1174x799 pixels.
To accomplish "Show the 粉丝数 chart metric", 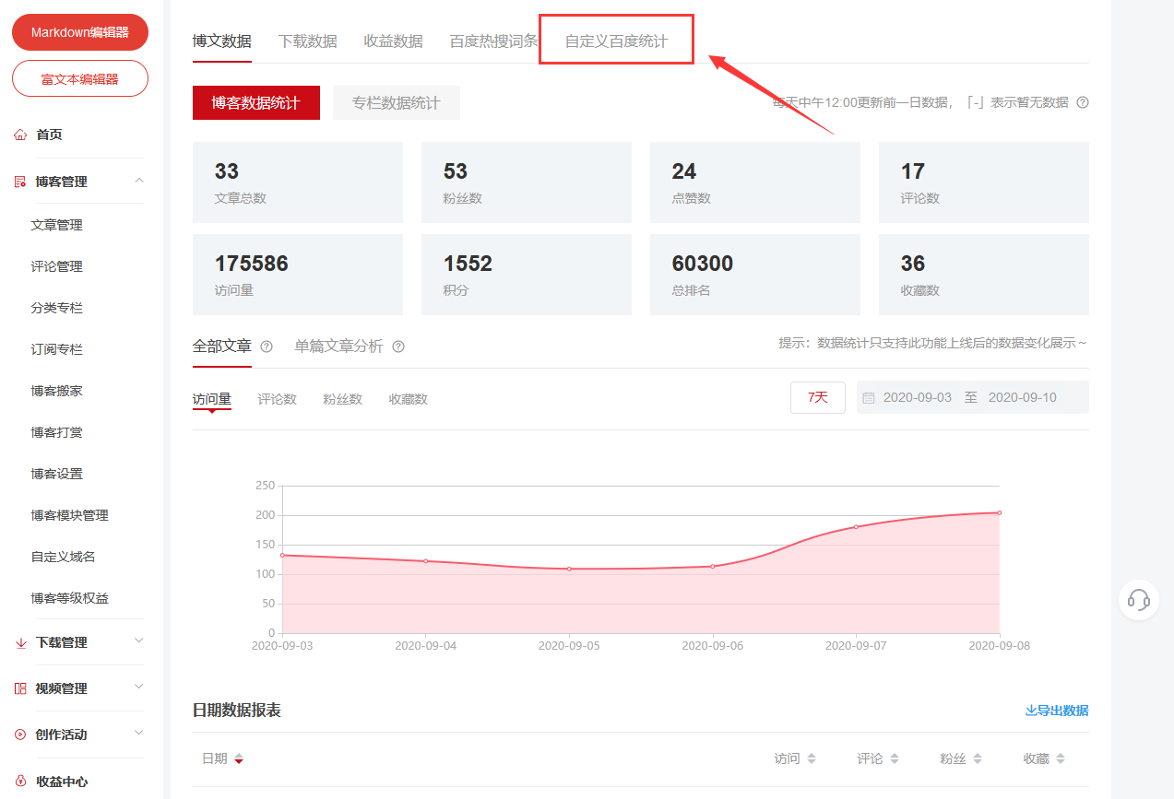I will [343, 399].
